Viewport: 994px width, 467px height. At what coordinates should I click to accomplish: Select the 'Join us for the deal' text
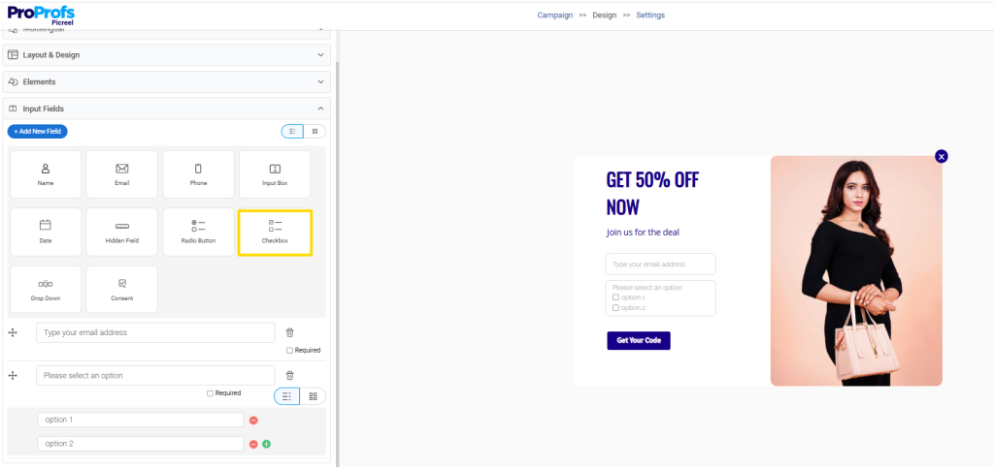click(x=643, y=233)
